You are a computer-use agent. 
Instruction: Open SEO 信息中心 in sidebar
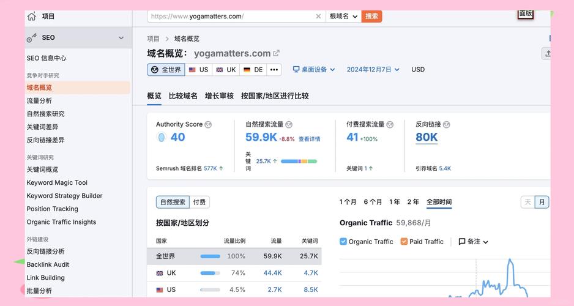tap(47, 58)
